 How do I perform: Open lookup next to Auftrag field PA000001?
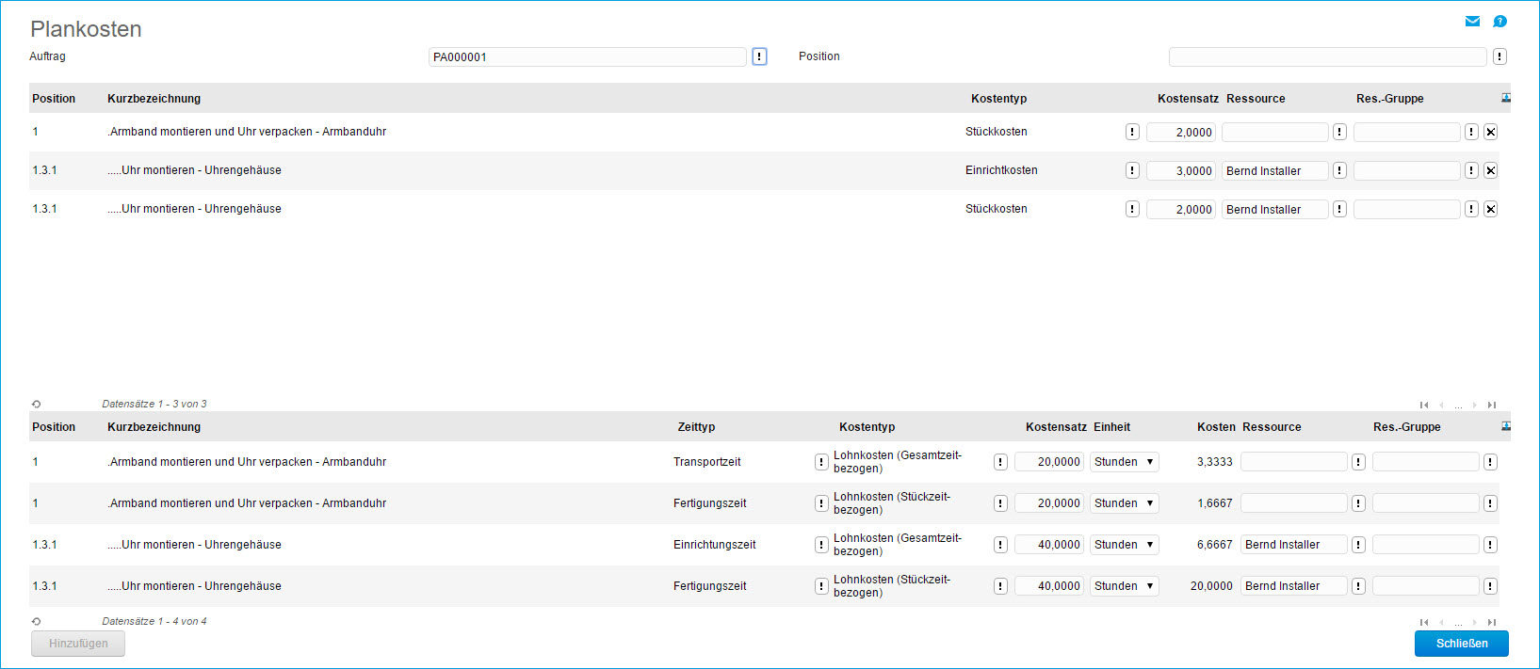(x=759, y=56)
